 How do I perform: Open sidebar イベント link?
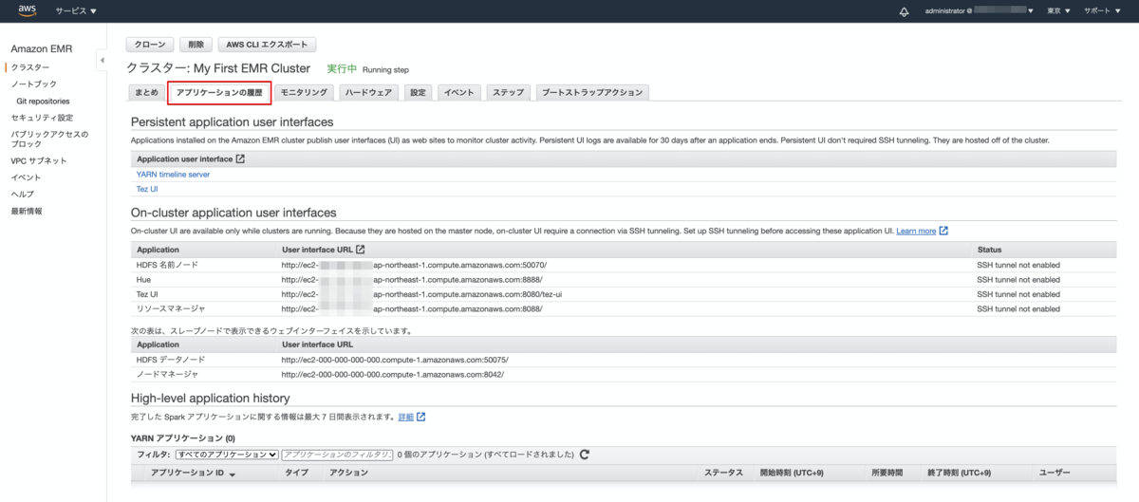(x=27, y=177)
